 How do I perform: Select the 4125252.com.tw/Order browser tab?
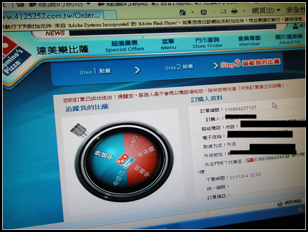coord(52,16)
